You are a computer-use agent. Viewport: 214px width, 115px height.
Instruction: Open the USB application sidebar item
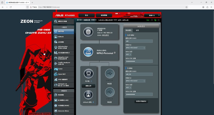(x=64, y=80)
